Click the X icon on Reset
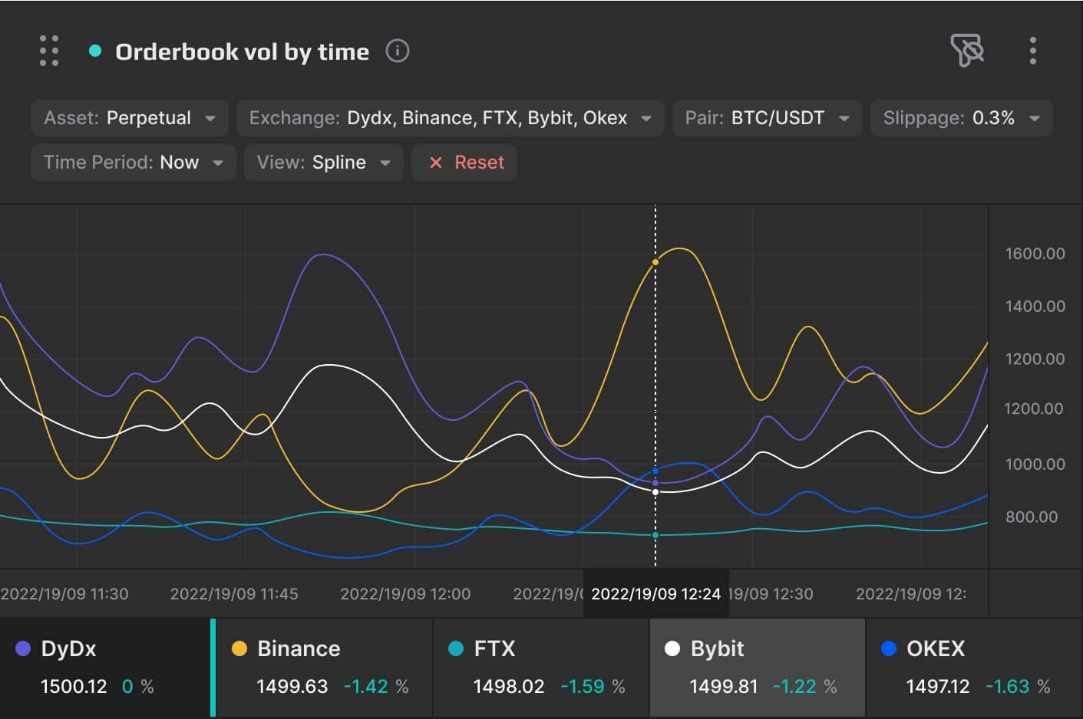Image resolution: width=1083 pixels, height=719 pixels. [436, 163]
